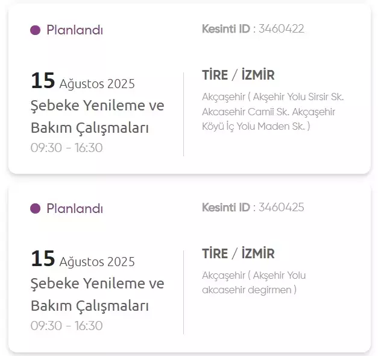Click the akcasehir degirmen address text
The height and width of the screenshot is (356, 378).
click(x=247, y=290)
